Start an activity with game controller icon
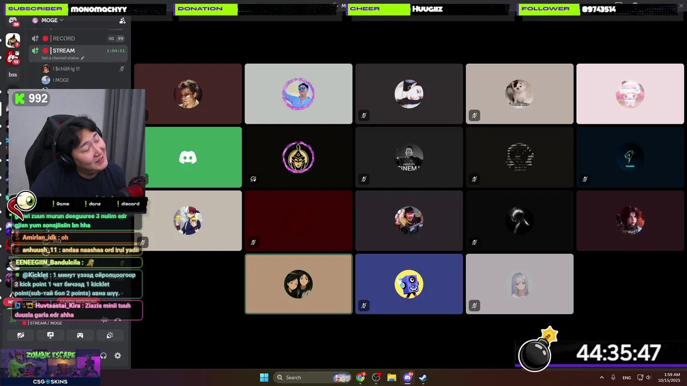The image size is (687, 386). [80, 335]
